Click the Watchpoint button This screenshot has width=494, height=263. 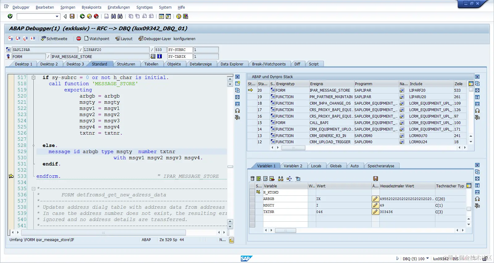(x=97, y=39)
